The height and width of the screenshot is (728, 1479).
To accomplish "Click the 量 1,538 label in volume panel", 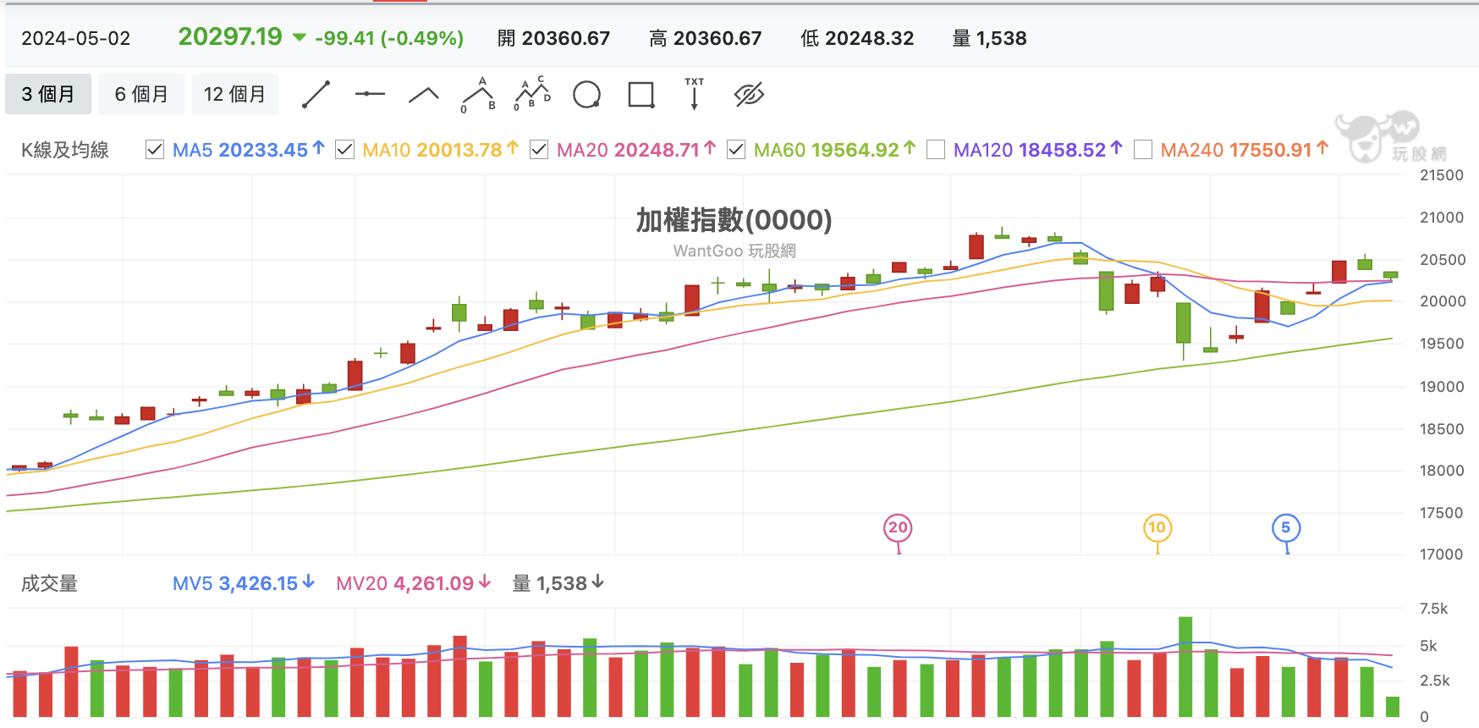I will click(558, 583).
